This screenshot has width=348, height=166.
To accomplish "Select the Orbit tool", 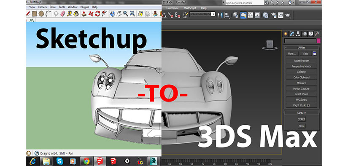I will pyautogui.click(x=113, y=14).
